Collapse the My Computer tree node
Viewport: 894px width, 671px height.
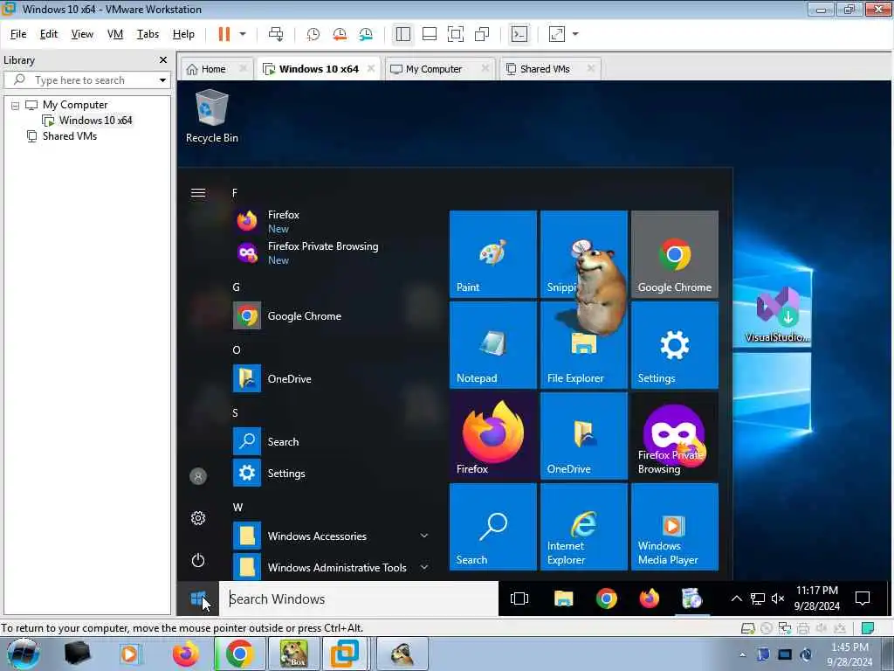(x=16, y=106)
